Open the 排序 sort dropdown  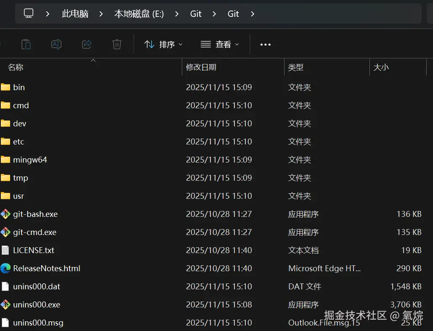tap(163, 44)
